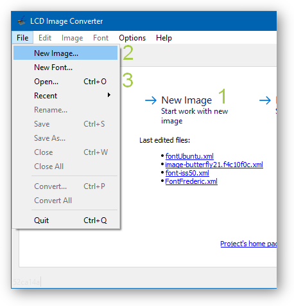Select New Image... from File menu
The height and width of the screenshot is (306, 294).
point(65,53)
